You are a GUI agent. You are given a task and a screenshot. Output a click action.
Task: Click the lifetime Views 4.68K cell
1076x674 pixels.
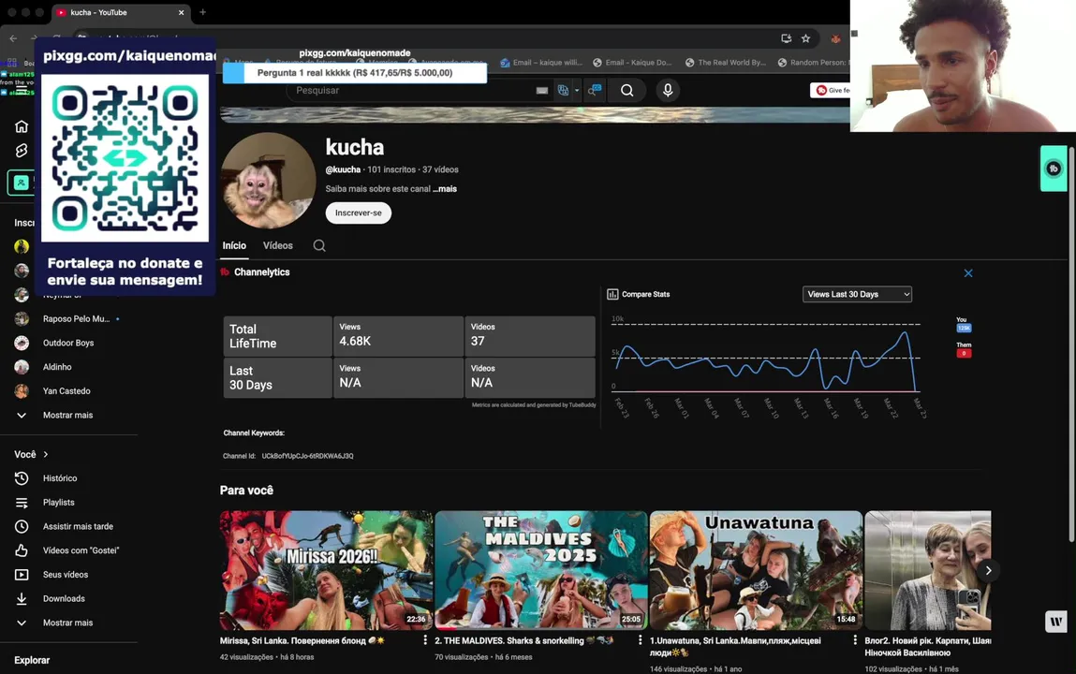pos(398,336)
